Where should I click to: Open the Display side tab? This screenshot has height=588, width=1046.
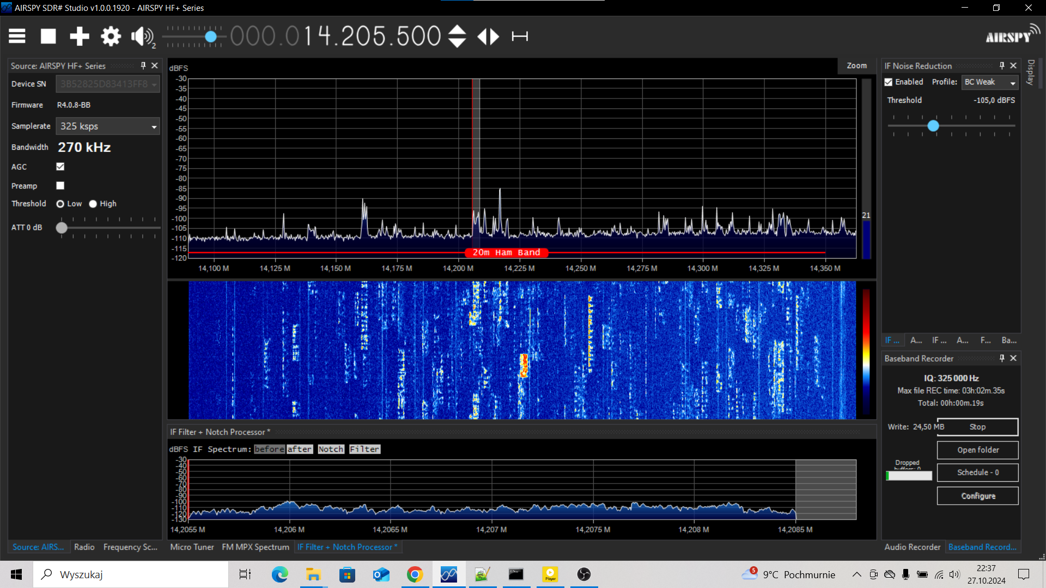point(1031,72)
